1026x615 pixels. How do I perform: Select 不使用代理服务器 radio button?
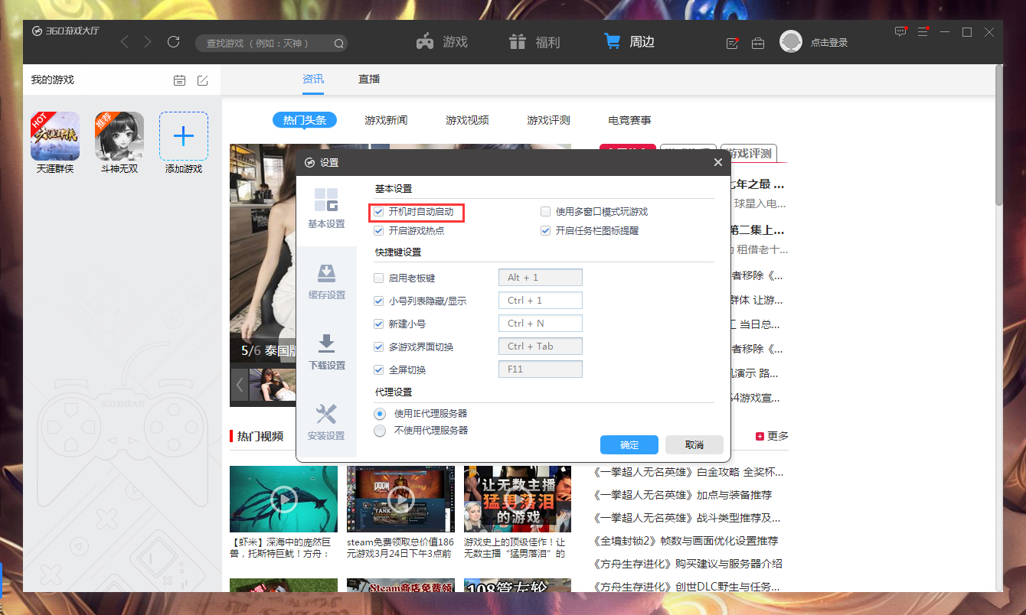coord(380,430)
